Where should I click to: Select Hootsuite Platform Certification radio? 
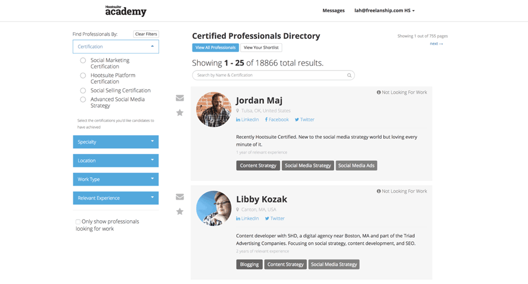[x=83, y=76]
